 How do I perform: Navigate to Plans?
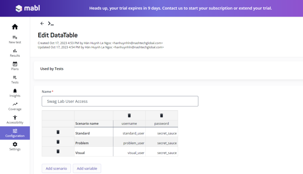15,66
